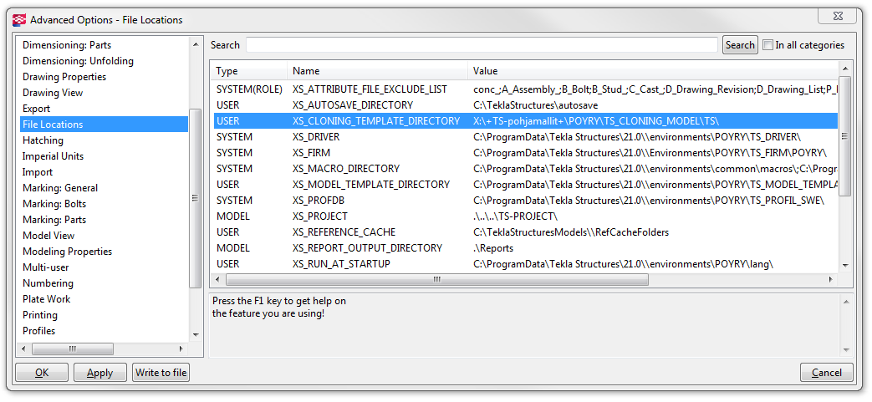This screenshot has width=872, height=402.
Task: Click options table horizontal scroll left arrow
Action: pos(218,279)
